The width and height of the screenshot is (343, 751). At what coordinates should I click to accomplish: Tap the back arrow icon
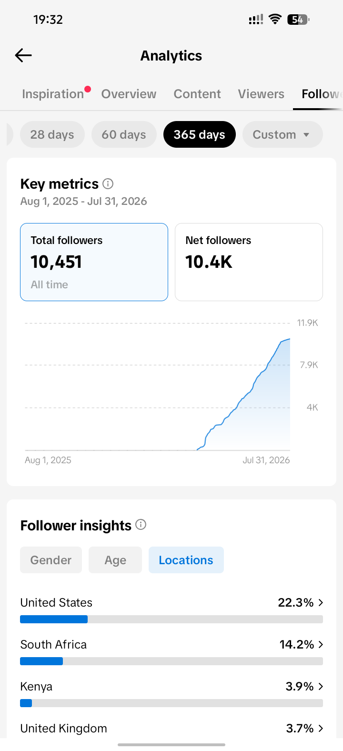[x=23, y=55]
